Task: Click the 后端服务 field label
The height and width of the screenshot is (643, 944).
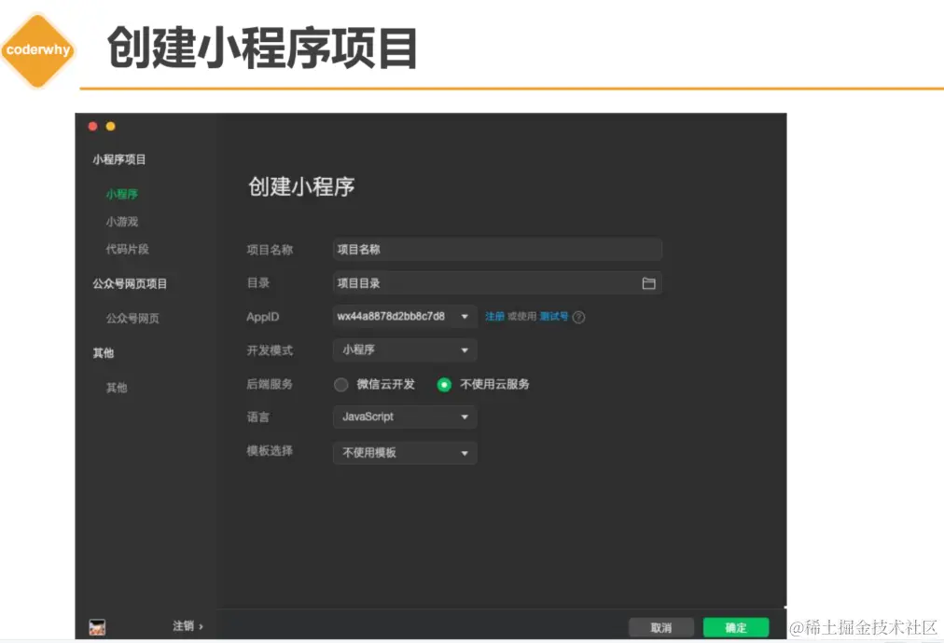Action: 270,384
